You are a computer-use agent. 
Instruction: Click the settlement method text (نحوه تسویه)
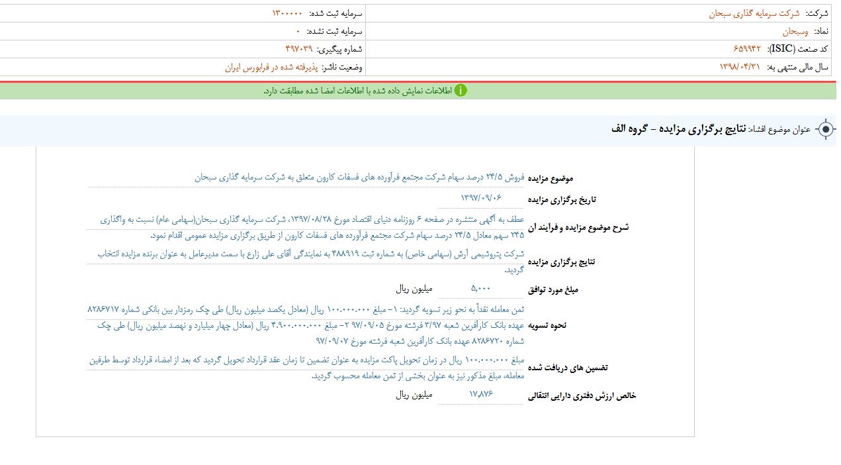pyautogui.click(x=306, y=325)
